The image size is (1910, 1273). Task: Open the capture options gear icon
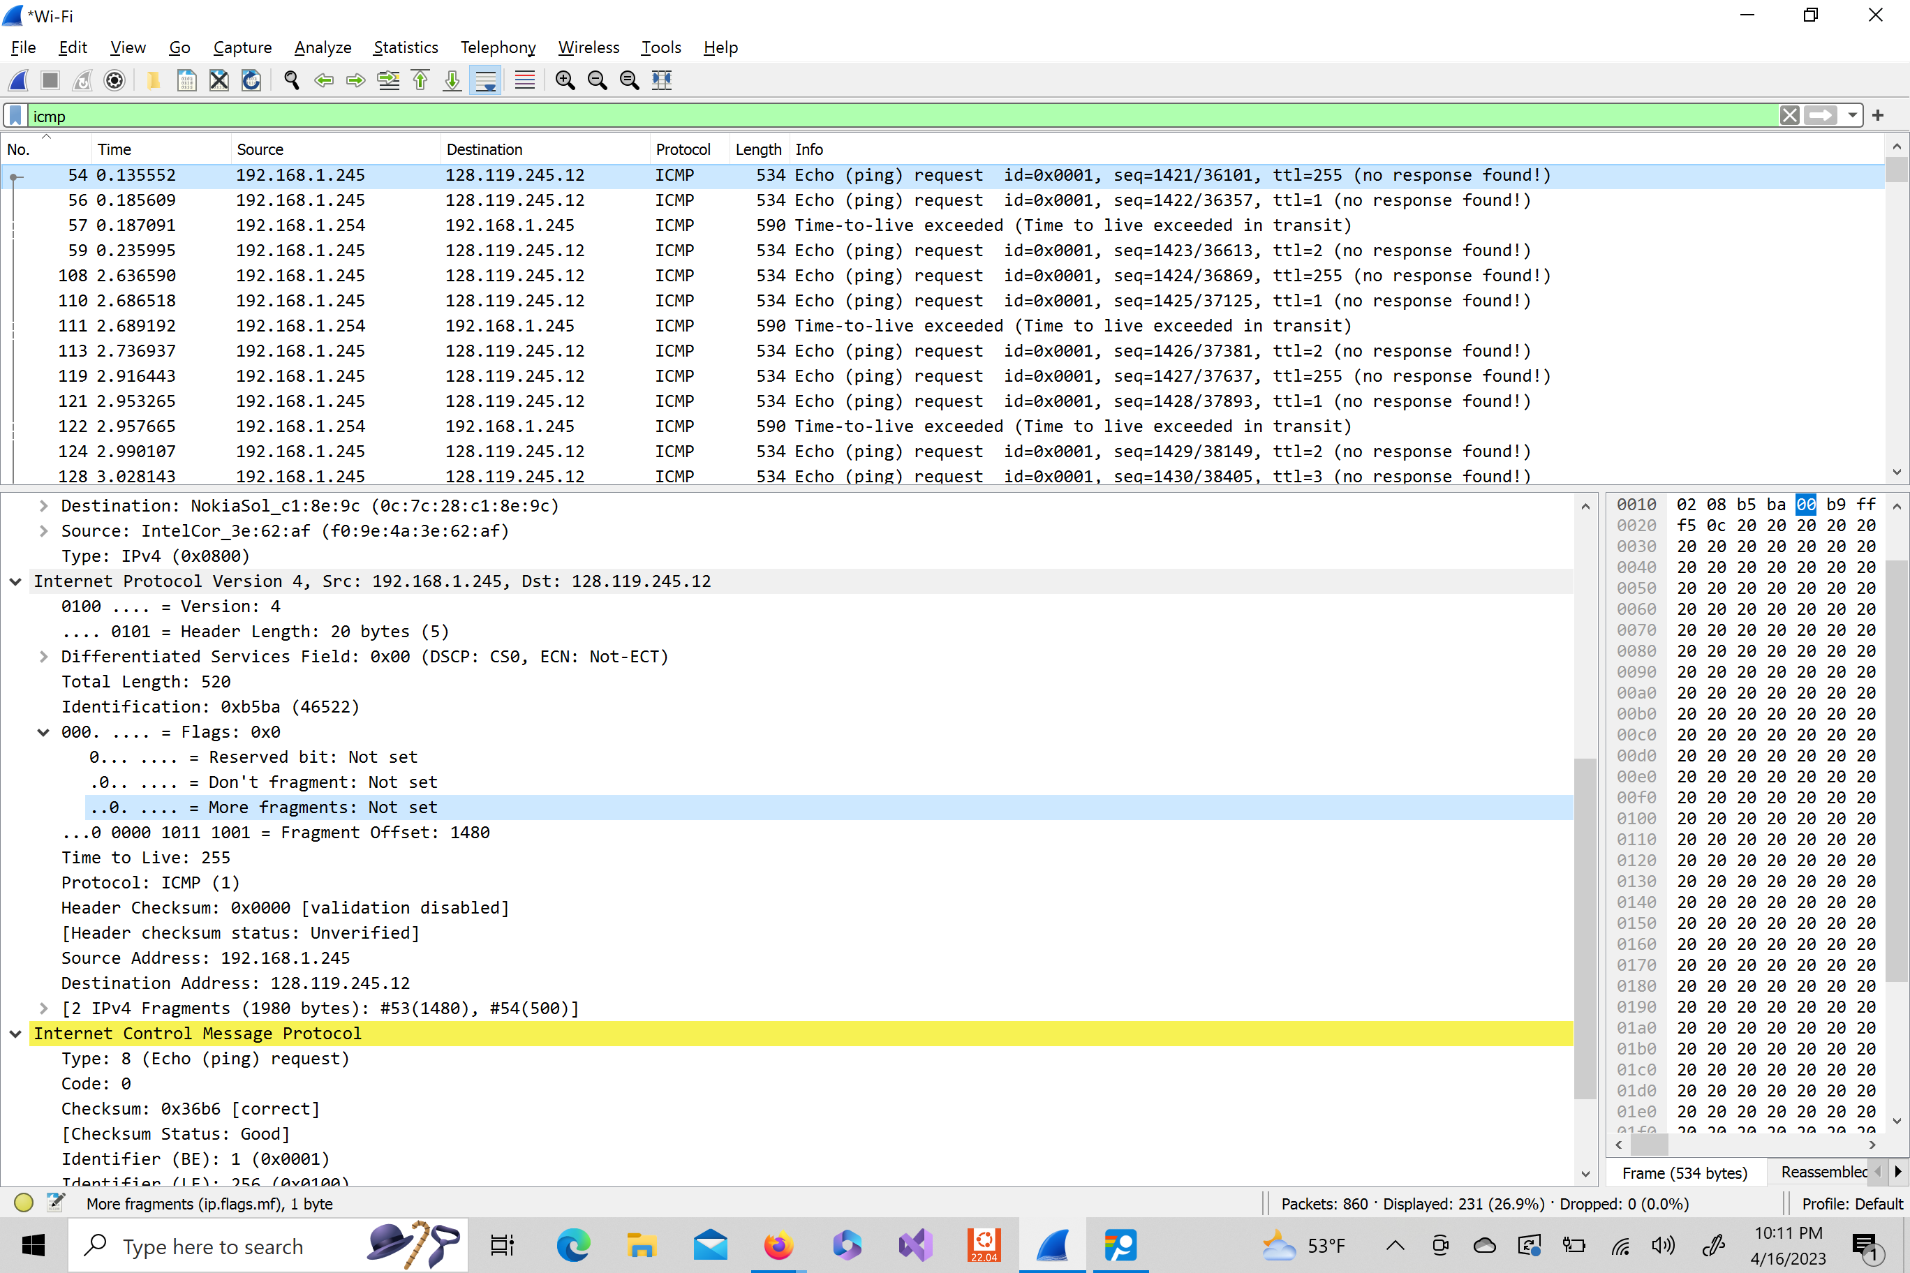114,80
